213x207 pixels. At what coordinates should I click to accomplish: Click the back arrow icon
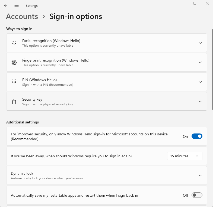6,5
